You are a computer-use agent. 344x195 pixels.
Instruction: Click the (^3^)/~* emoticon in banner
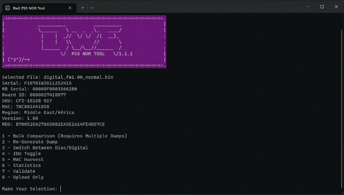[18, 59]
